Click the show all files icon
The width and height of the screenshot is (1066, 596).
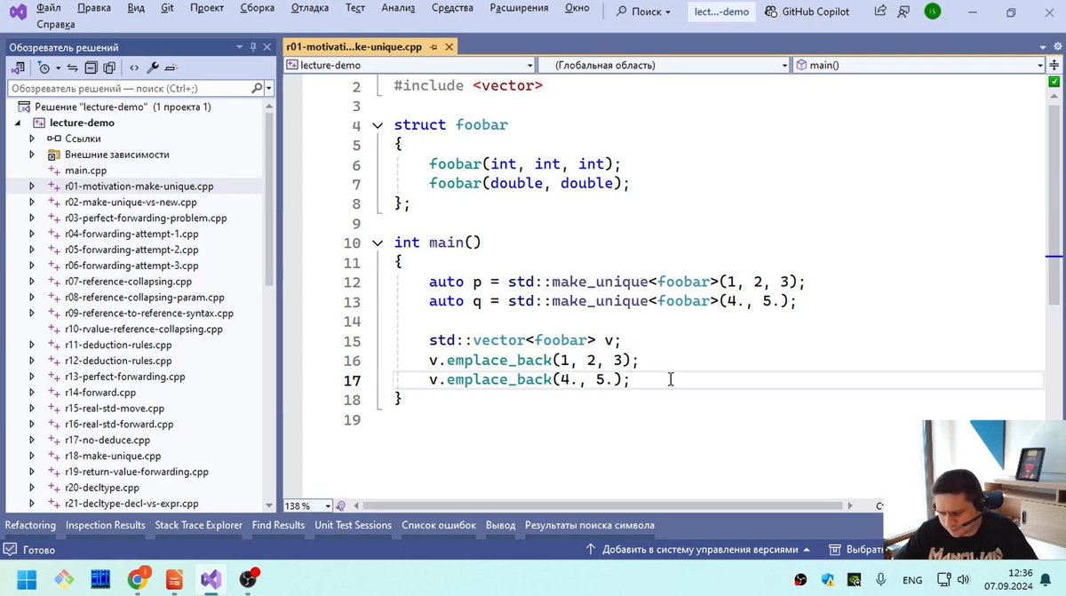point(109,68)
